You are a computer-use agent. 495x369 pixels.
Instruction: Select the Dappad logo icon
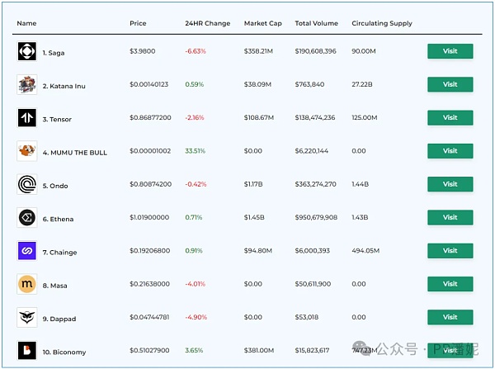pyautogui.click(x=27, y=317)
